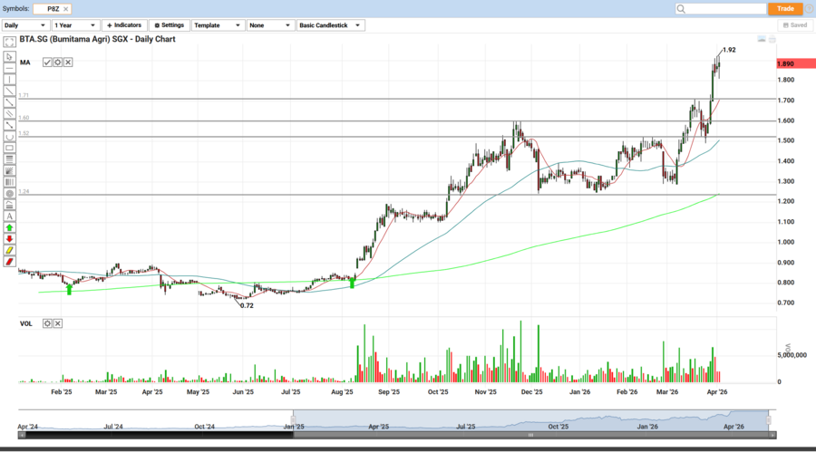The image size is (816, 452).
Task: Select the text annotation tool
Action: coord(9,216)
